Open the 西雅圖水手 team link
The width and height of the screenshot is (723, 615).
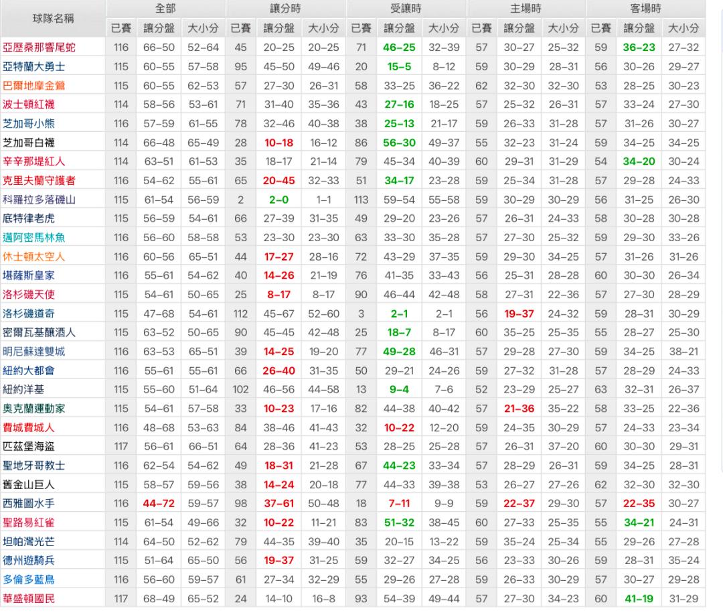tap(29, 503)
